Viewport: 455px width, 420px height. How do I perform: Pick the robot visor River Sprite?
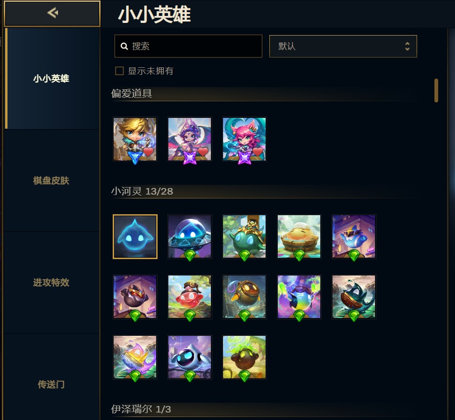[x=190, y=357]
